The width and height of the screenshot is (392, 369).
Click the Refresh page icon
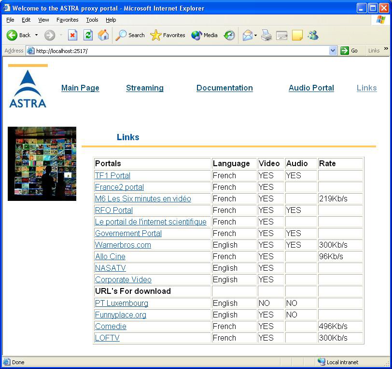click(88, 35)
